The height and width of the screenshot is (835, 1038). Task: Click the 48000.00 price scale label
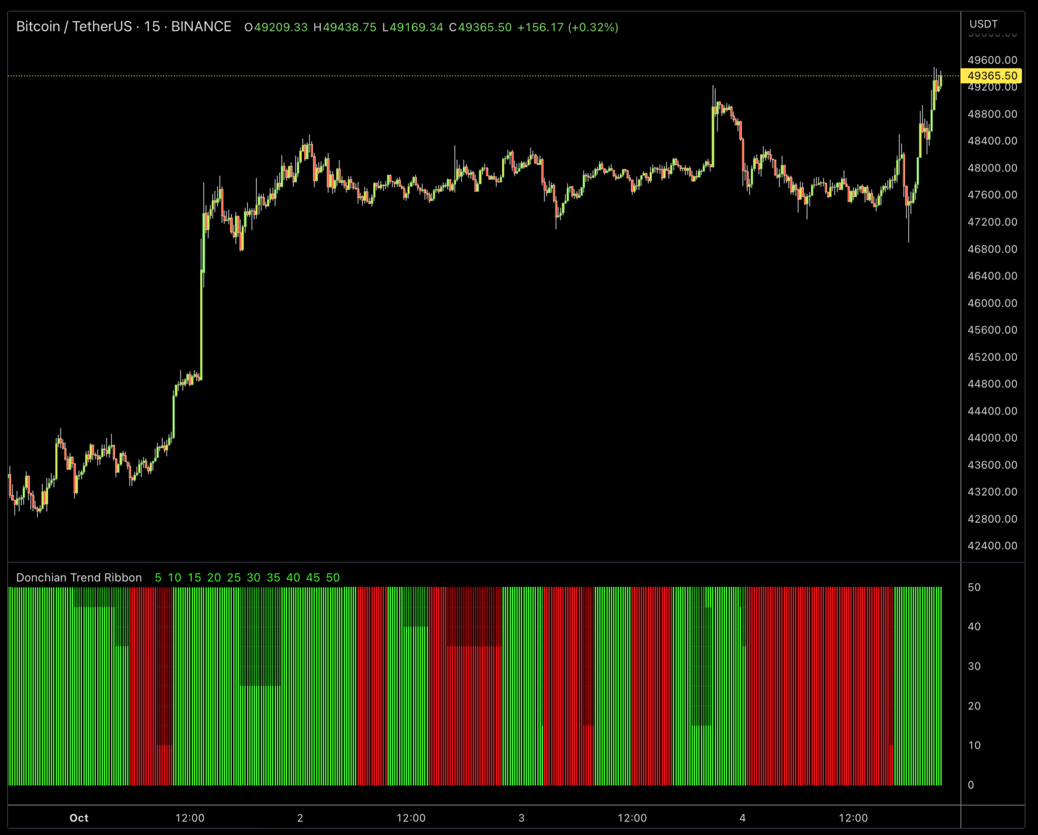click(x=992, y=168)
